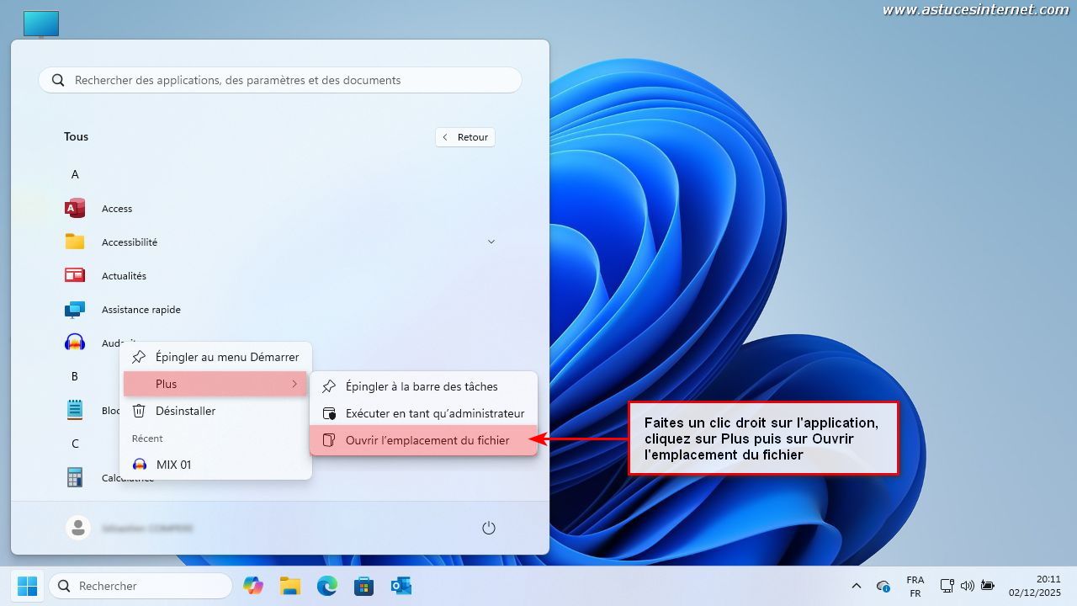This screenshot has width=1077, height=606.
Task: Expand the Plus submenu
Action: point(215,384)
